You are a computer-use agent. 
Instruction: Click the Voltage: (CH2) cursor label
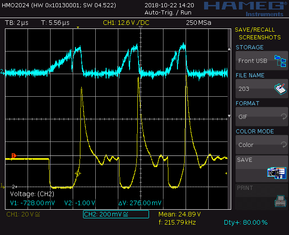(x=32, y=194)
